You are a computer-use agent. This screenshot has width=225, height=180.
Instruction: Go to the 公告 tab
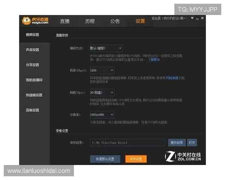coord(115,21)
